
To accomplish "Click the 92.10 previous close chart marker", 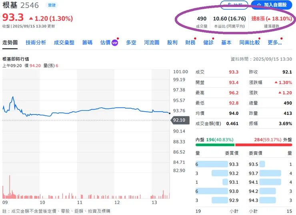I will tap(180, 120).
